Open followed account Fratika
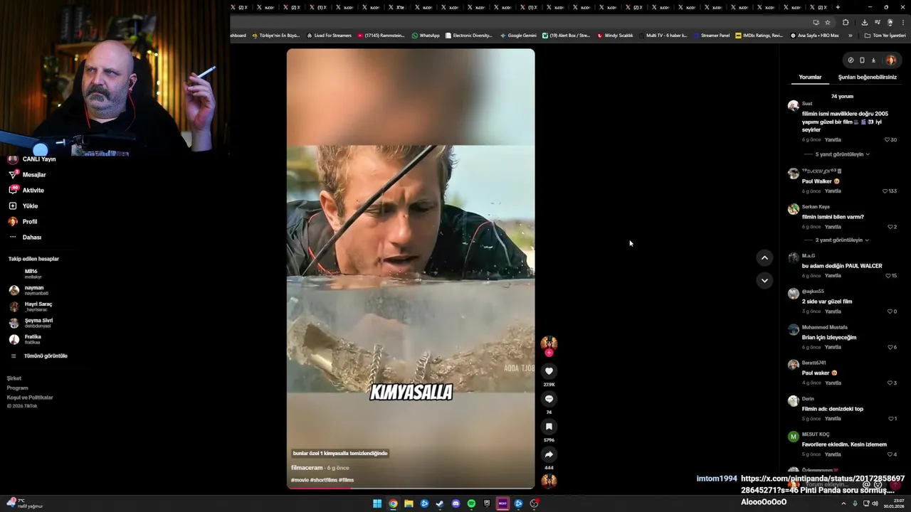911x512 pixels. tap(25, 339)
